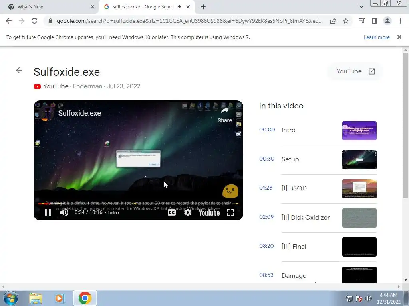
Task: Click the horizontal page scrollbar
Action: (x=201, y=286)
